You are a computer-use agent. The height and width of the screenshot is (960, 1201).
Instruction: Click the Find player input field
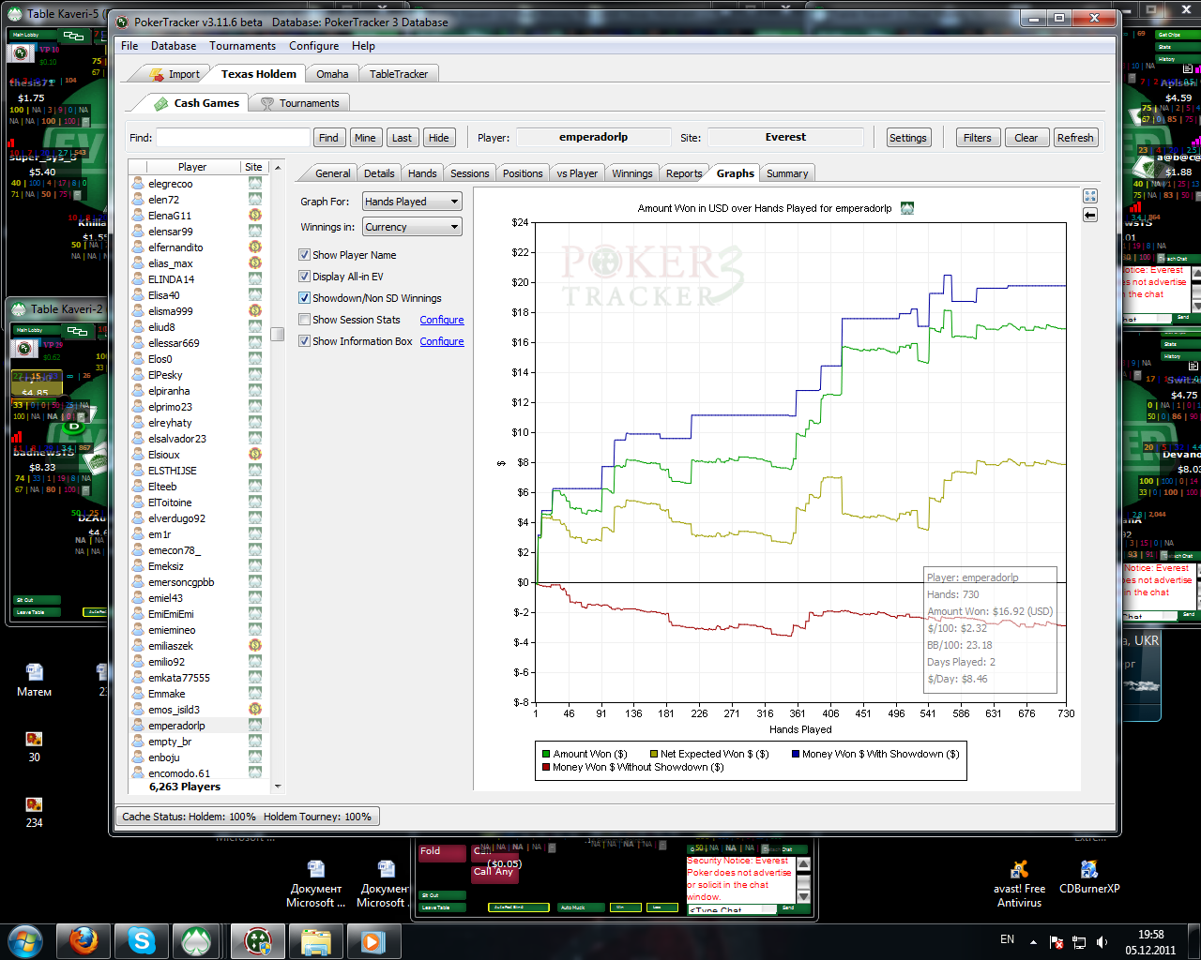(233, 138)
